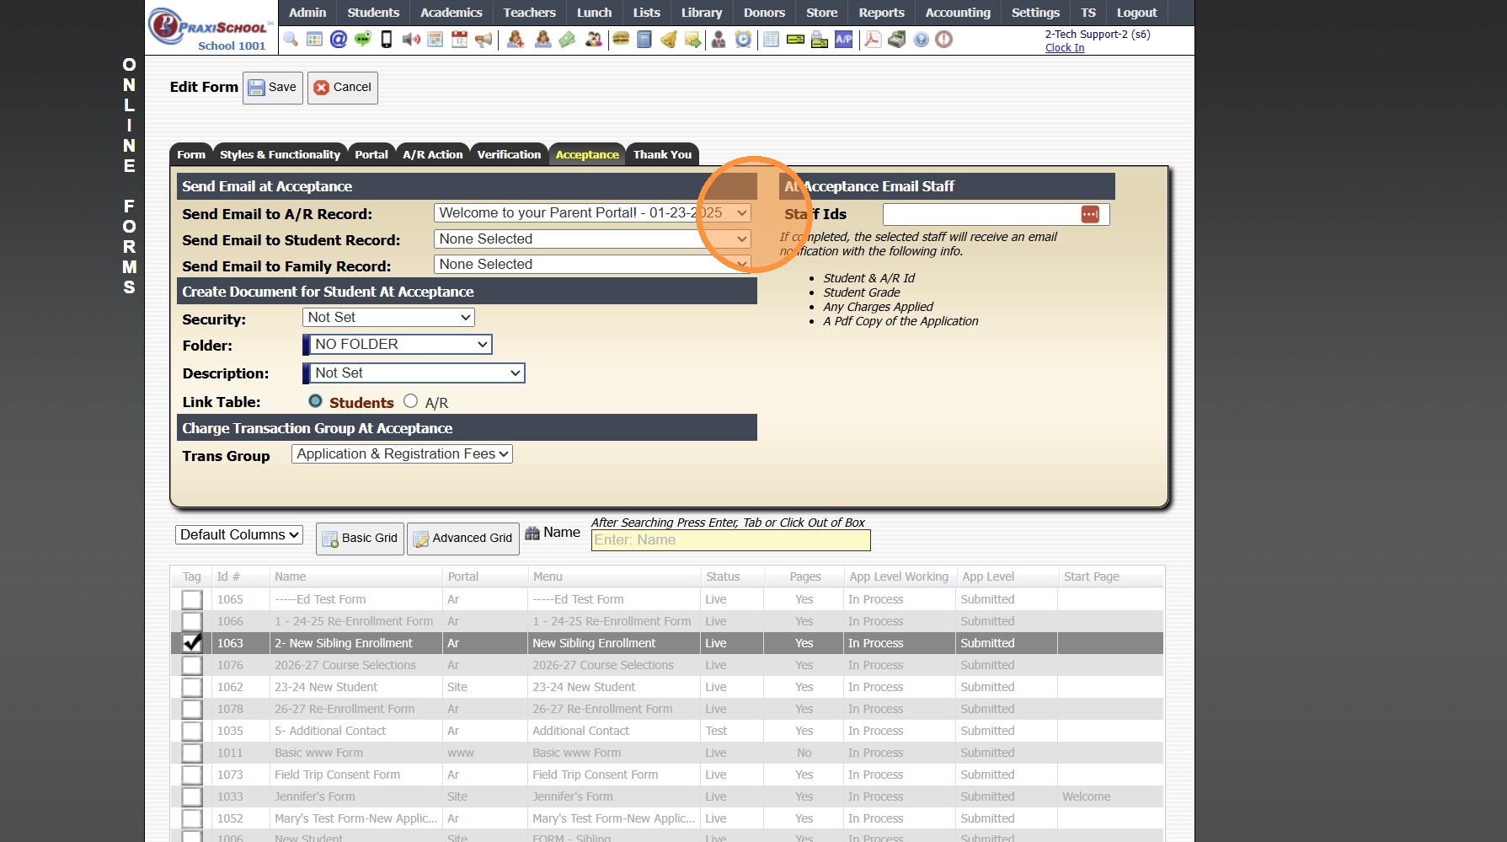Click the speaker sound icon
Image resolution: width=1507 pixels, height=842 pixels.
[411, 40]
